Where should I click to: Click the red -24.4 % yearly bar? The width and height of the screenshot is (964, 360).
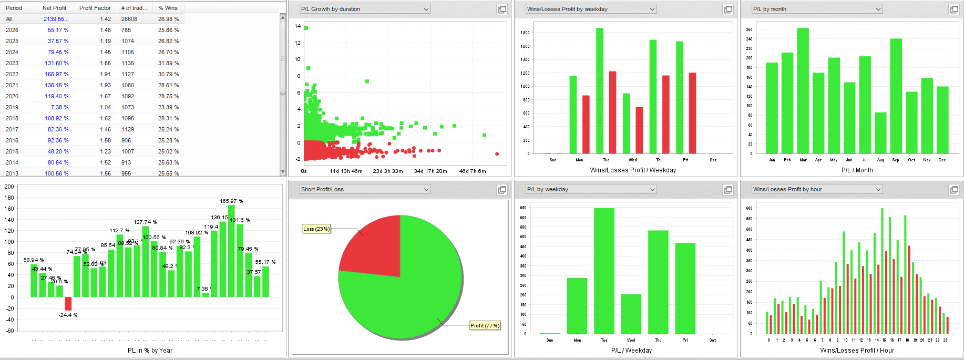68,304
